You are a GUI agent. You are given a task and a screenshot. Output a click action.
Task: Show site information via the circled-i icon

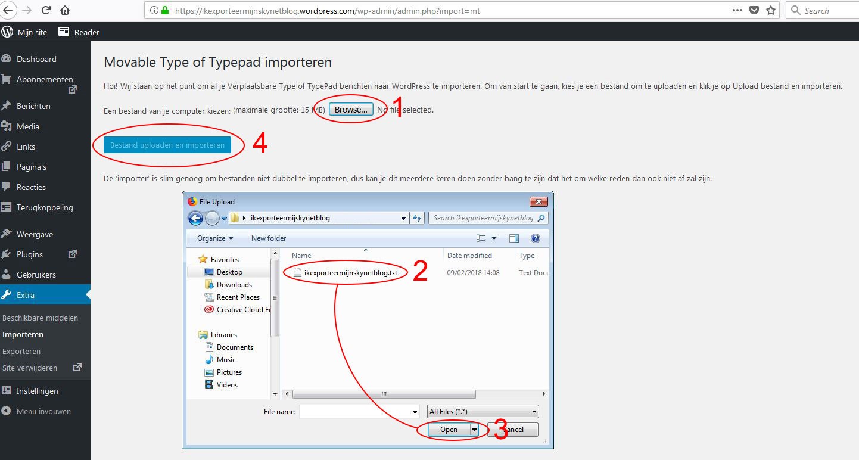[154, 10]
